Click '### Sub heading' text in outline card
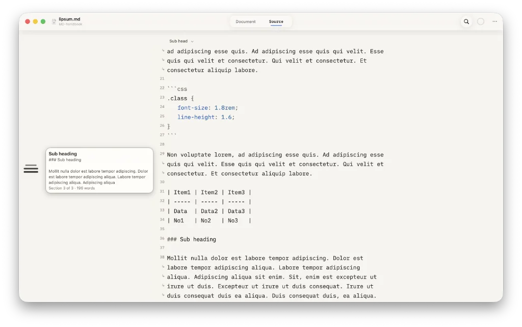522x327 pixels. (65, 159)
